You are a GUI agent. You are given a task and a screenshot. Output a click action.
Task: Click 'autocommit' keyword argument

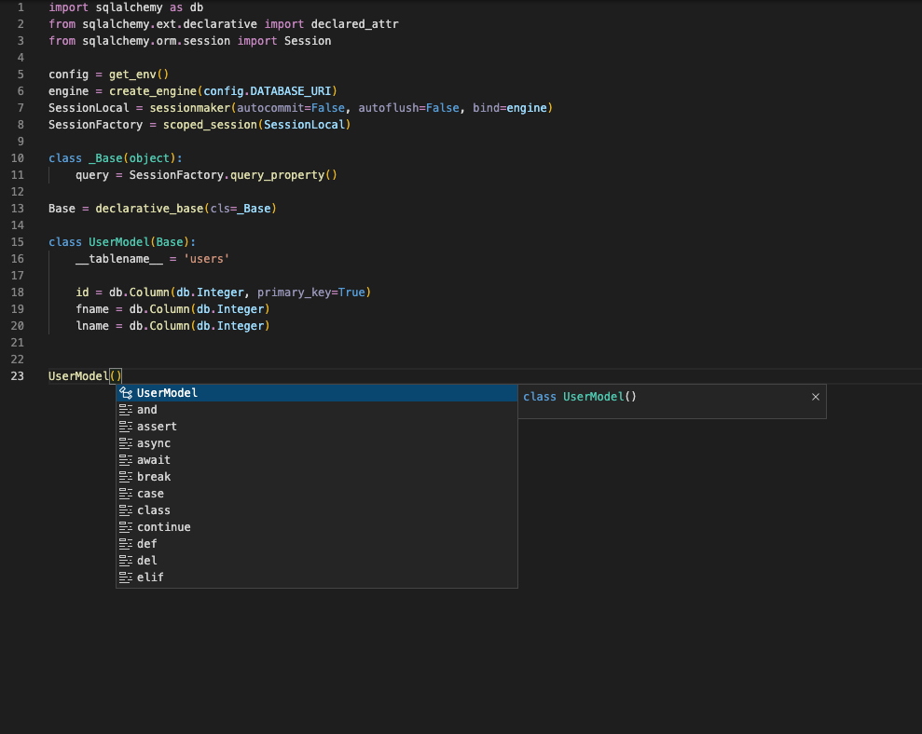click(x=270, y=108)
